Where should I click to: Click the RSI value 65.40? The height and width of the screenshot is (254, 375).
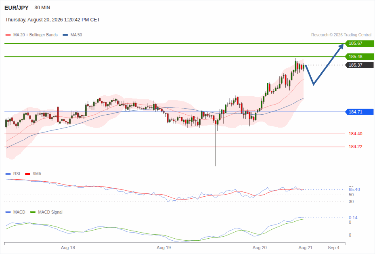[354, 189]
